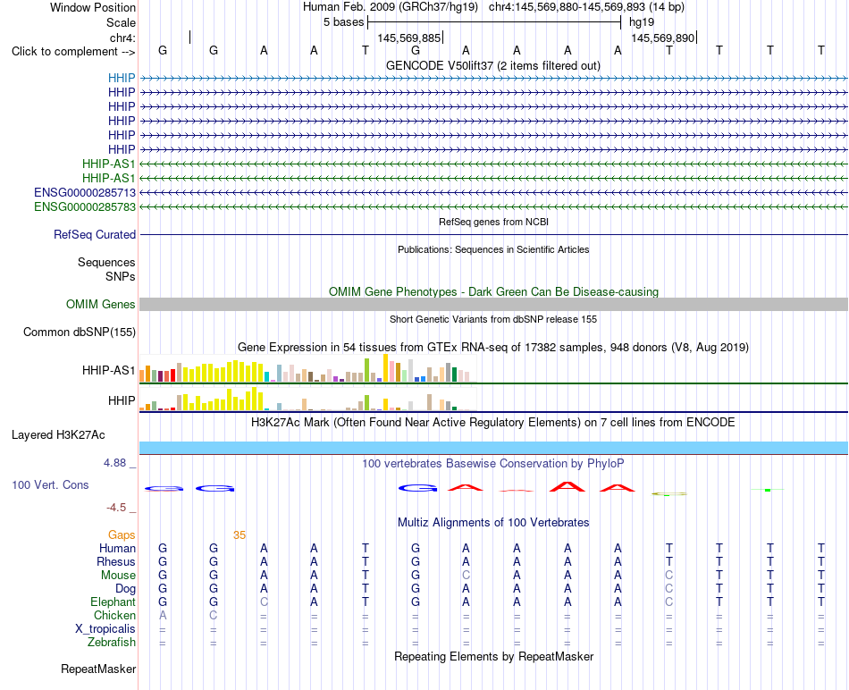Open the ENSG00000285713 transcript label
The image size is (849, 690).
(x=85, y=192)
